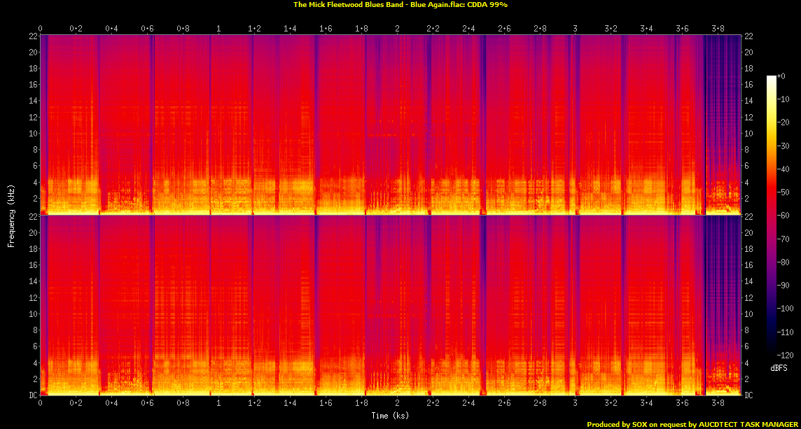Select the "Frequency (kHz)" axis label

(11, 215)
